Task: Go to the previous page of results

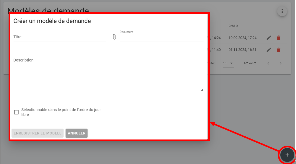Action: (x=268, y=63)
